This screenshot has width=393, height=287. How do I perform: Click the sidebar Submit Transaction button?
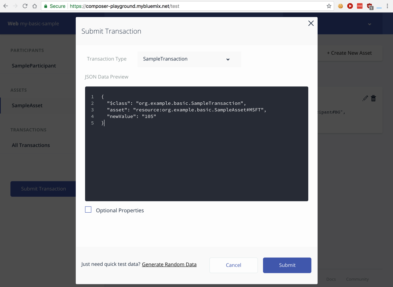click(x=43, y=189)
